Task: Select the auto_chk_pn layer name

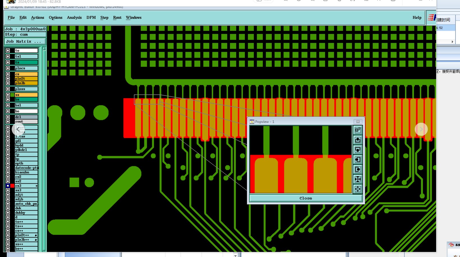Action: [x=26, y=204]
